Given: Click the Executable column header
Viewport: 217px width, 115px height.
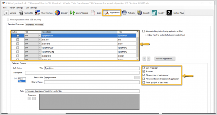Looking at the screenshot, I should tap(79, 32).
